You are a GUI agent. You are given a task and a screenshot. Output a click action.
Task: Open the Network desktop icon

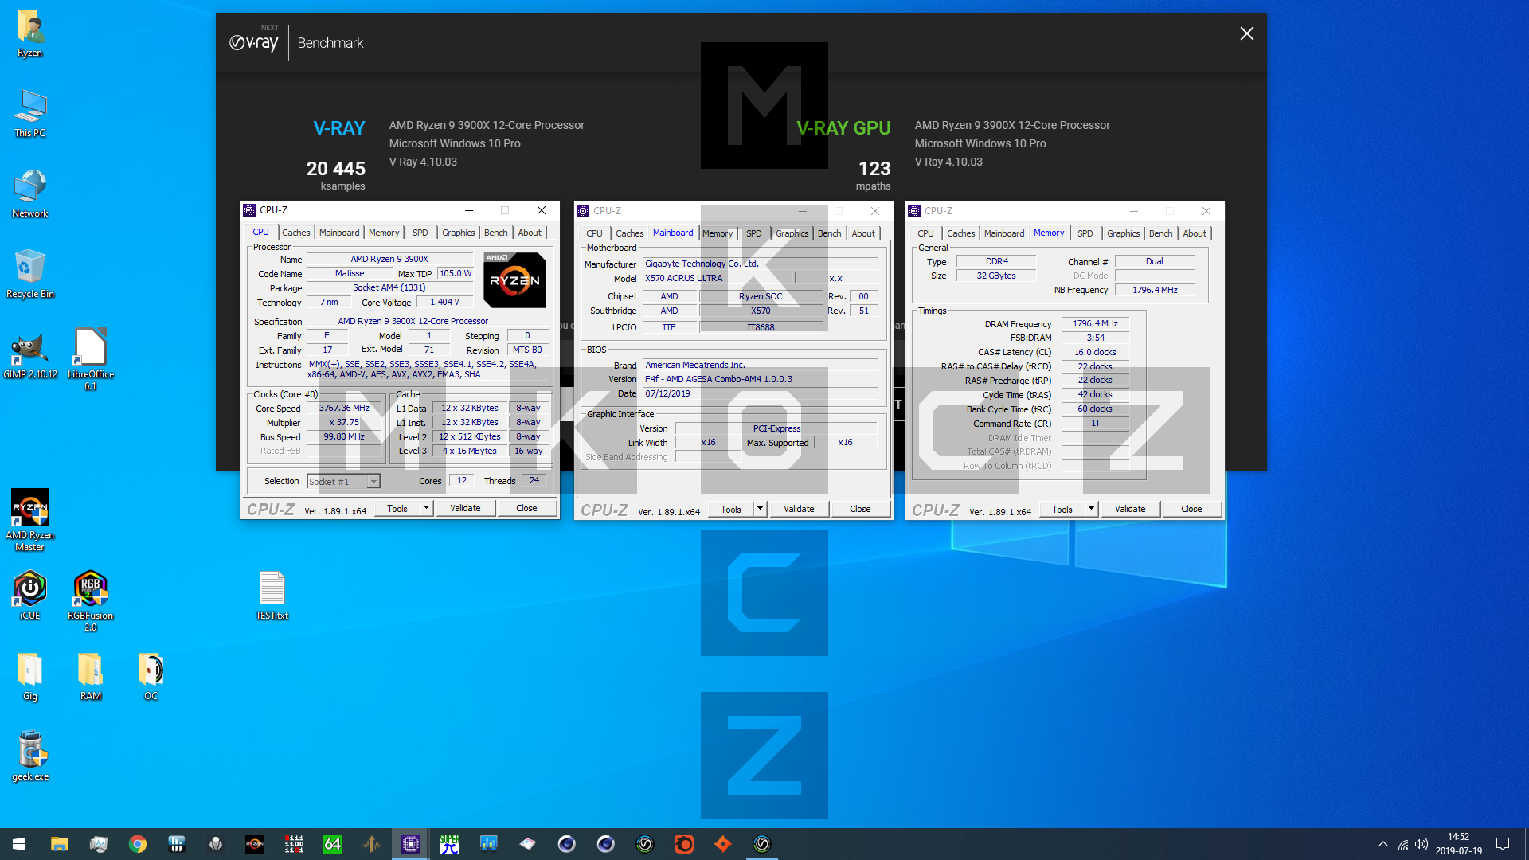point(29,194)
